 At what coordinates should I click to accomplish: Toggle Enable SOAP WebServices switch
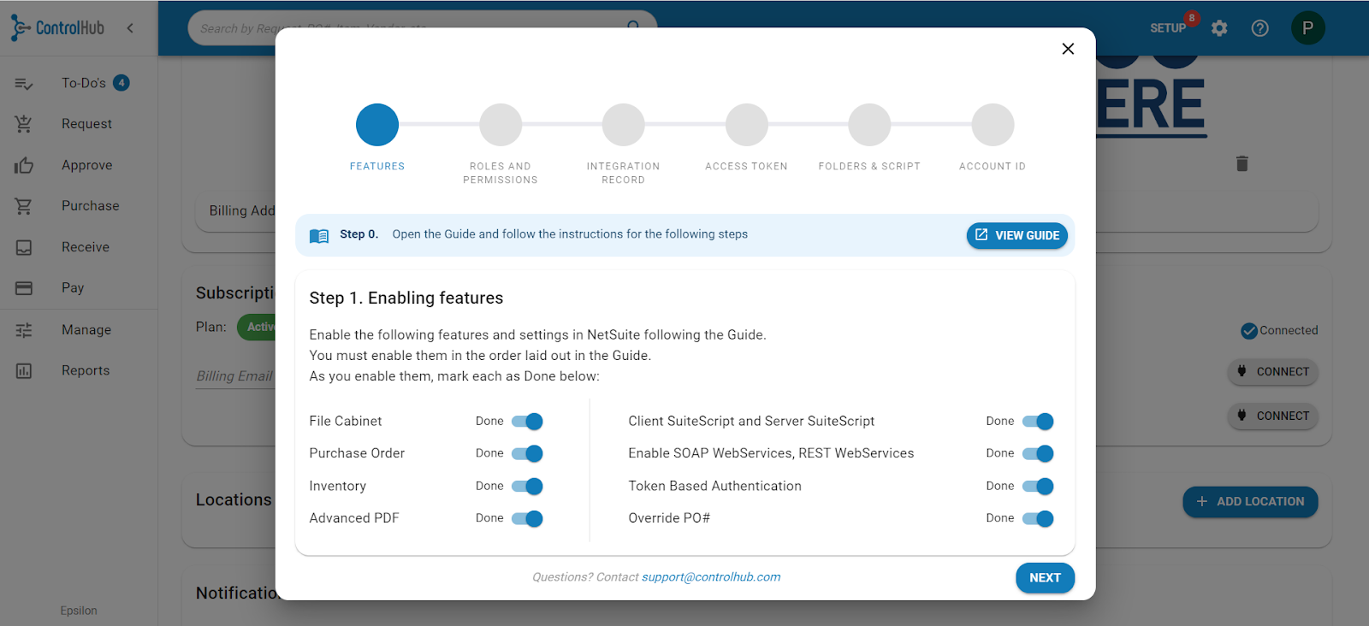click(1038, 453)
